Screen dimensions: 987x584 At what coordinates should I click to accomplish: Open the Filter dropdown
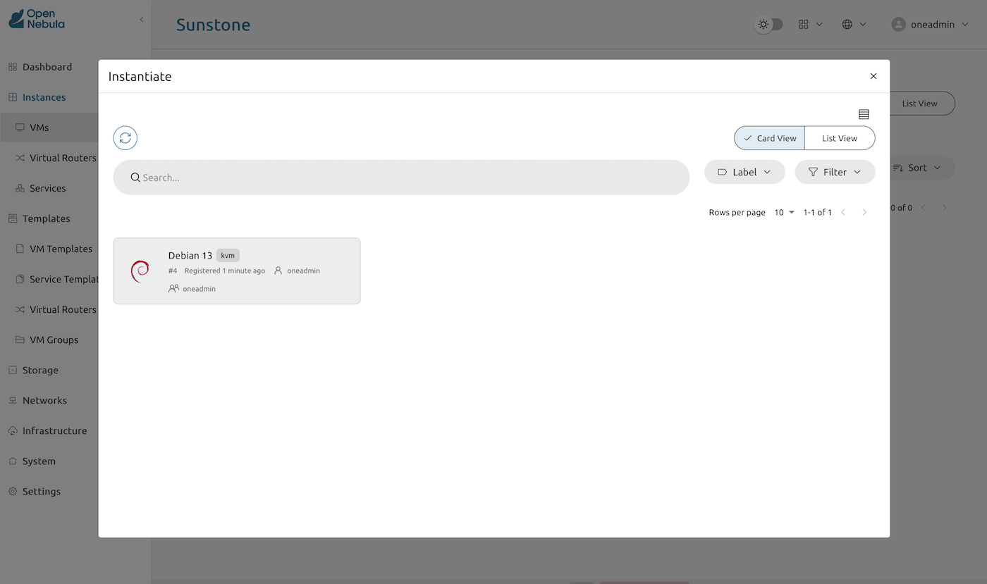click(835, 171)
